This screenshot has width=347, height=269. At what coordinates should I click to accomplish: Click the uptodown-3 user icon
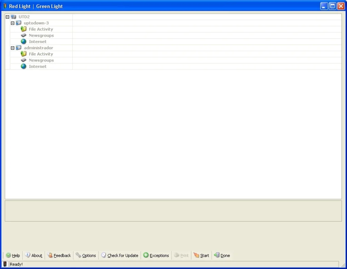point(19,23)
